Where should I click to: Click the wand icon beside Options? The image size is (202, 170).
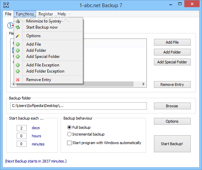click(18, 36)
